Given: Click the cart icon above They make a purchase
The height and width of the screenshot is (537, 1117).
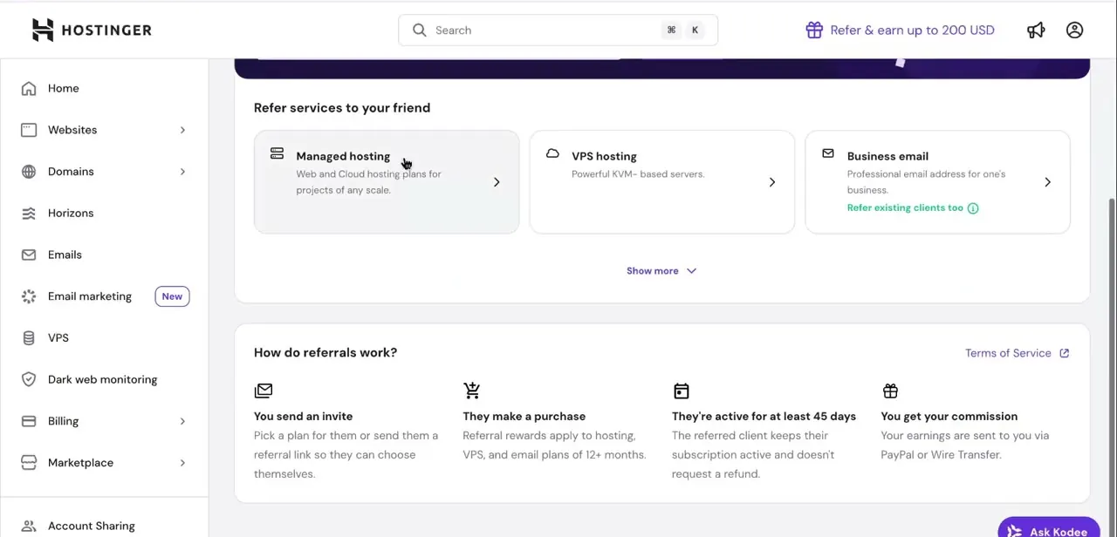Looking at the screenshot, I should (472, 391).
